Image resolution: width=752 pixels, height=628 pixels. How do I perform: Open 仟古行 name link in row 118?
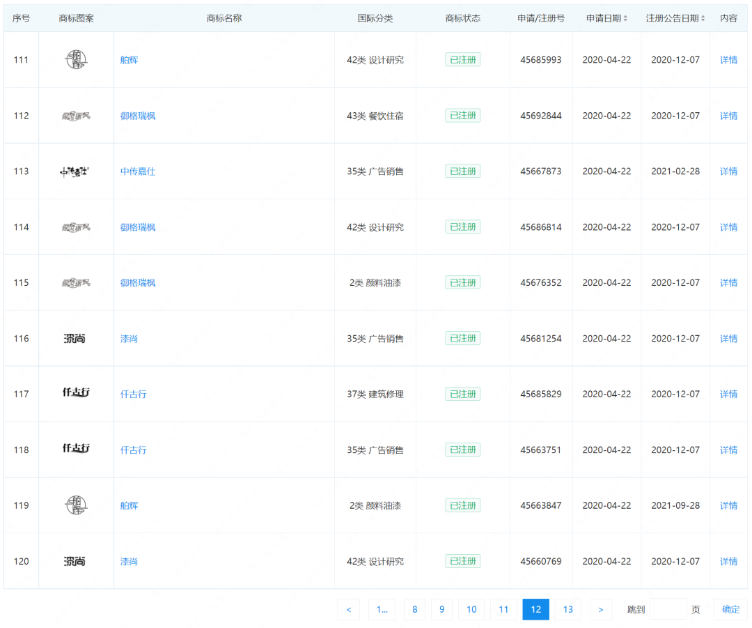point(133,450)
